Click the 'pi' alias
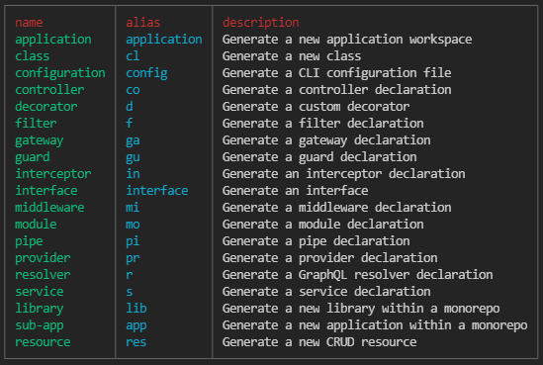The height and width of the screenshot is (365, 543). pyautogui.click(x=133, y=241)
